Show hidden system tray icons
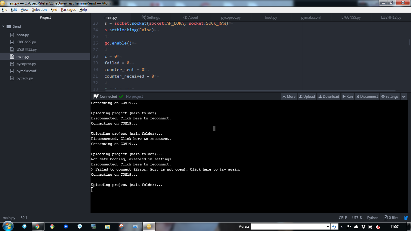This screenshot has width=411, height=231. (341, 226)
